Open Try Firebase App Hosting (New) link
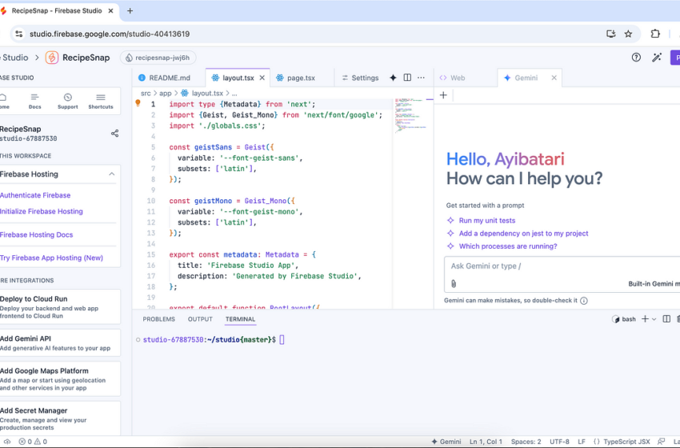The image size is (680, 448). click(x=52, y=258)
